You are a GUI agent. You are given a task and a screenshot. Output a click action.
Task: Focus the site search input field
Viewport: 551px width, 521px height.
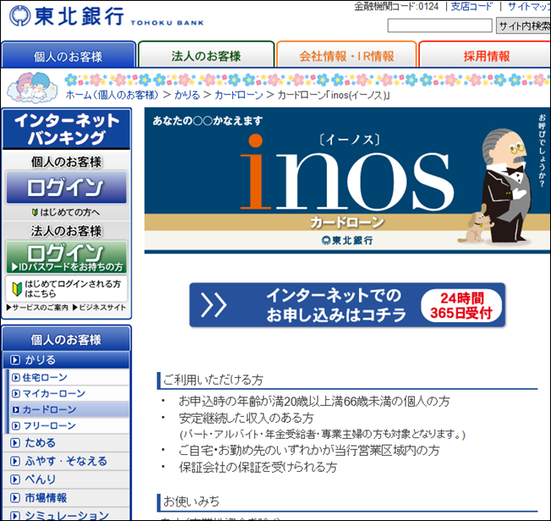439,25
